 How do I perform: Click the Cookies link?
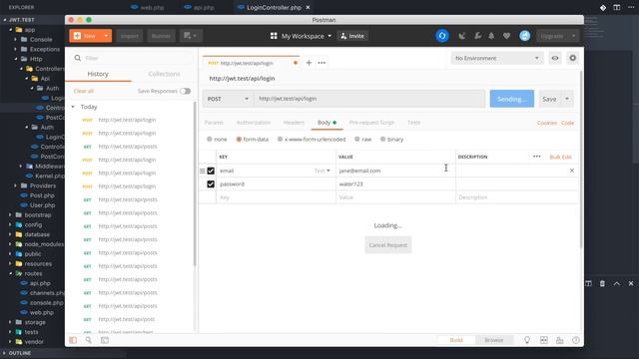[x=547, y=123]
